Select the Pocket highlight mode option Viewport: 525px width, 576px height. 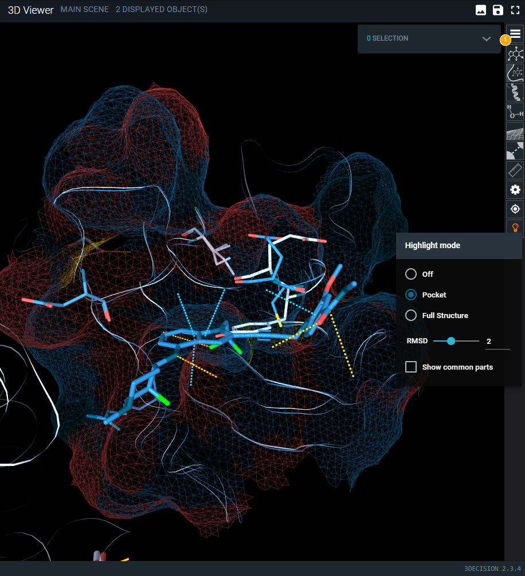click(411, 295)
